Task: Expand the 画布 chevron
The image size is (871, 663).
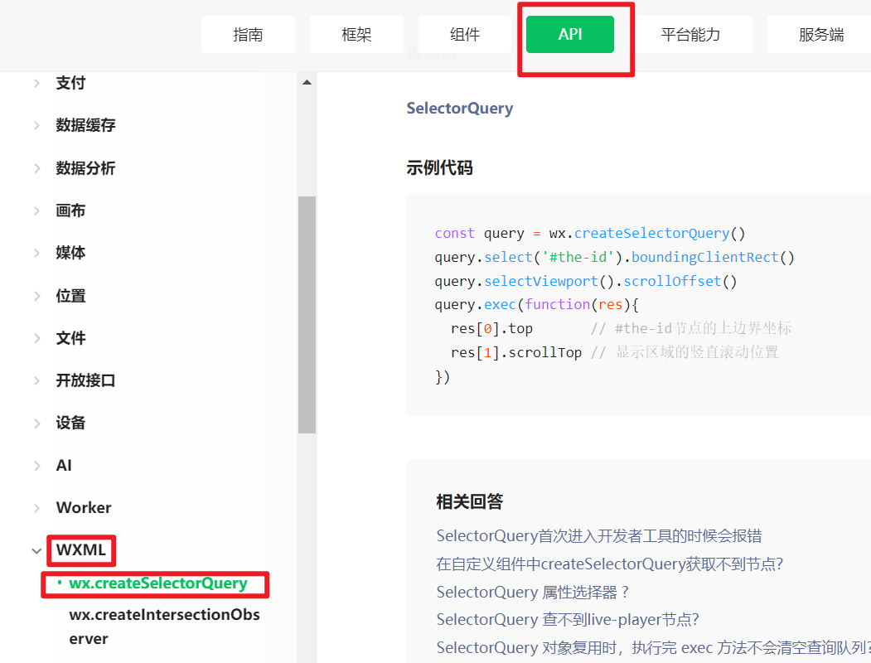Action: coord(36,211)
